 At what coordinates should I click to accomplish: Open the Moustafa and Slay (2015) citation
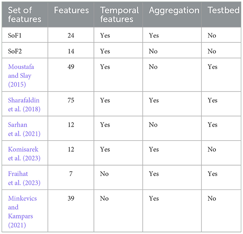[21, 76]
